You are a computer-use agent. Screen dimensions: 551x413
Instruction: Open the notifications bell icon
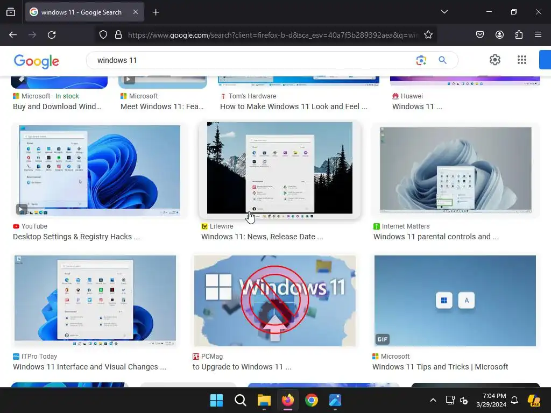pyautogui.click(x=514, y=400)
